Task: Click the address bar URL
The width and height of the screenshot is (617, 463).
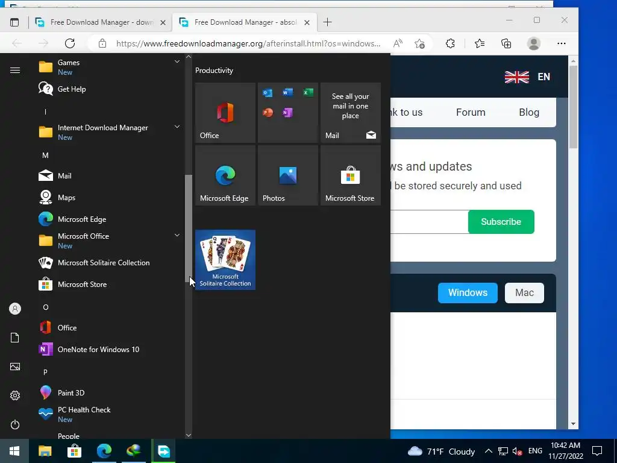Action: [248, 43]
